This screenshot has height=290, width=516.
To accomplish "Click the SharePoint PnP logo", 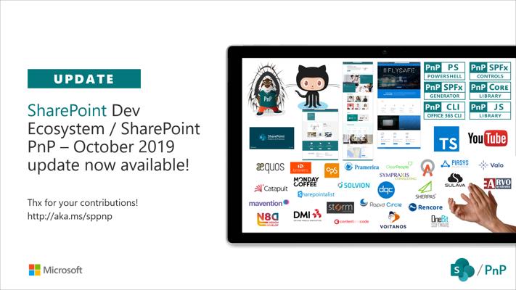I will [x=478, y=270].
